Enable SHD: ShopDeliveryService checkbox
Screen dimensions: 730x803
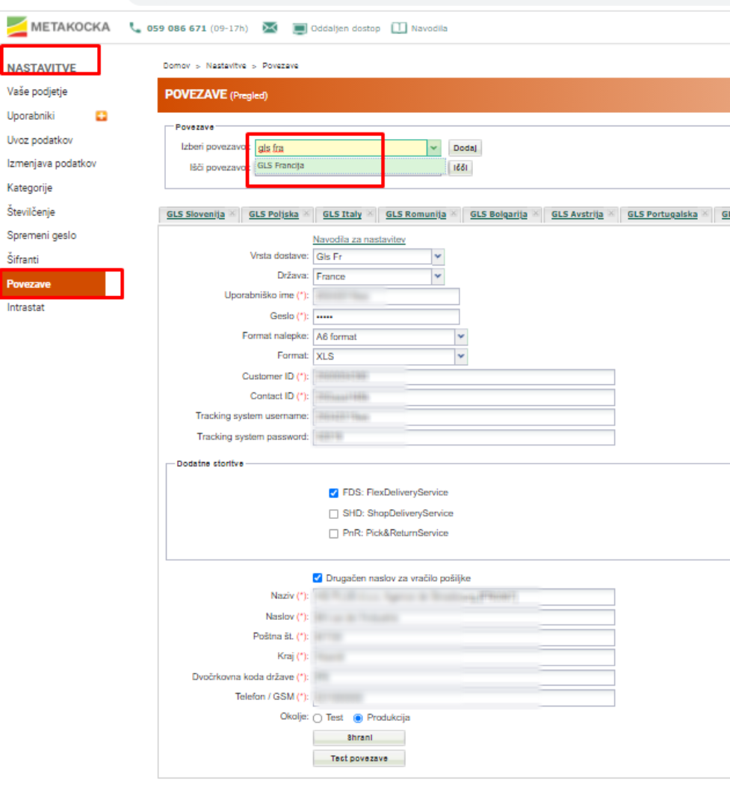334,514
